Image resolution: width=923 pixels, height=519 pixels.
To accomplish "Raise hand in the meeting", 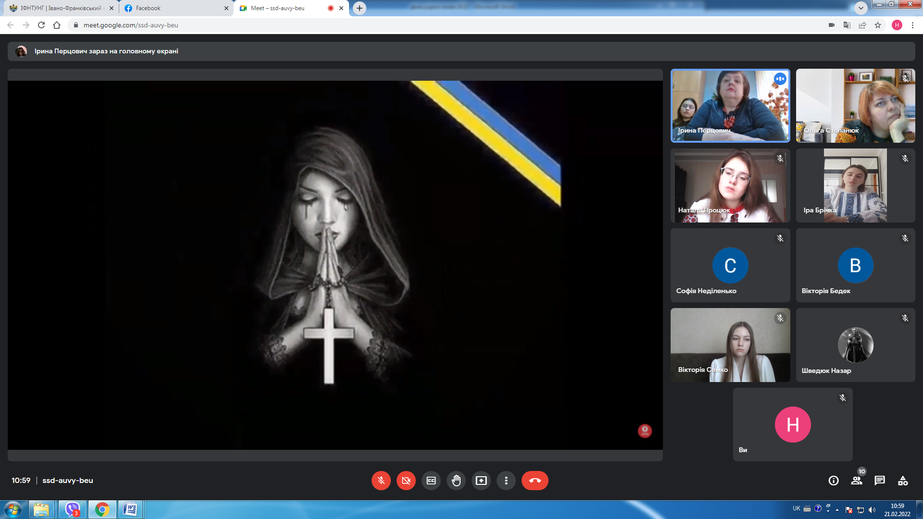I will tap(456, 481).
